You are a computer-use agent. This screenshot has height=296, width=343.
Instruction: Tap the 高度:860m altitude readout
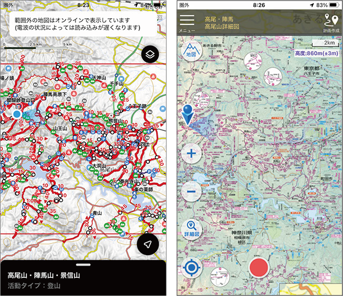coord(317,53)
